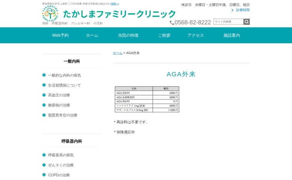Open the 診療時間 link

click(x=243, y=10)
